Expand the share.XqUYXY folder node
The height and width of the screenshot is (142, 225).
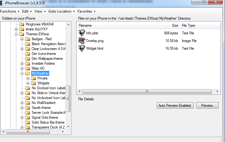16,29
